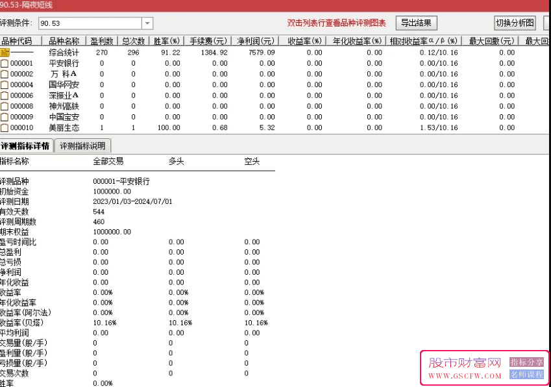Click the 切换分析图 button

pos(515,23)
